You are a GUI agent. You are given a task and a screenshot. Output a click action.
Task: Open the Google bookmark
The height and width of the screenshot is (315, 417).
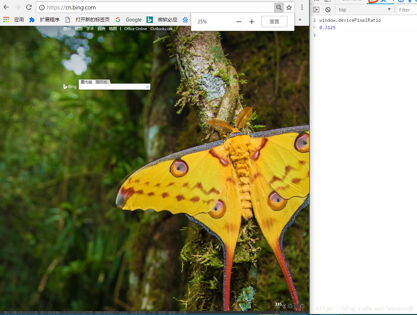tap(129, 20)
